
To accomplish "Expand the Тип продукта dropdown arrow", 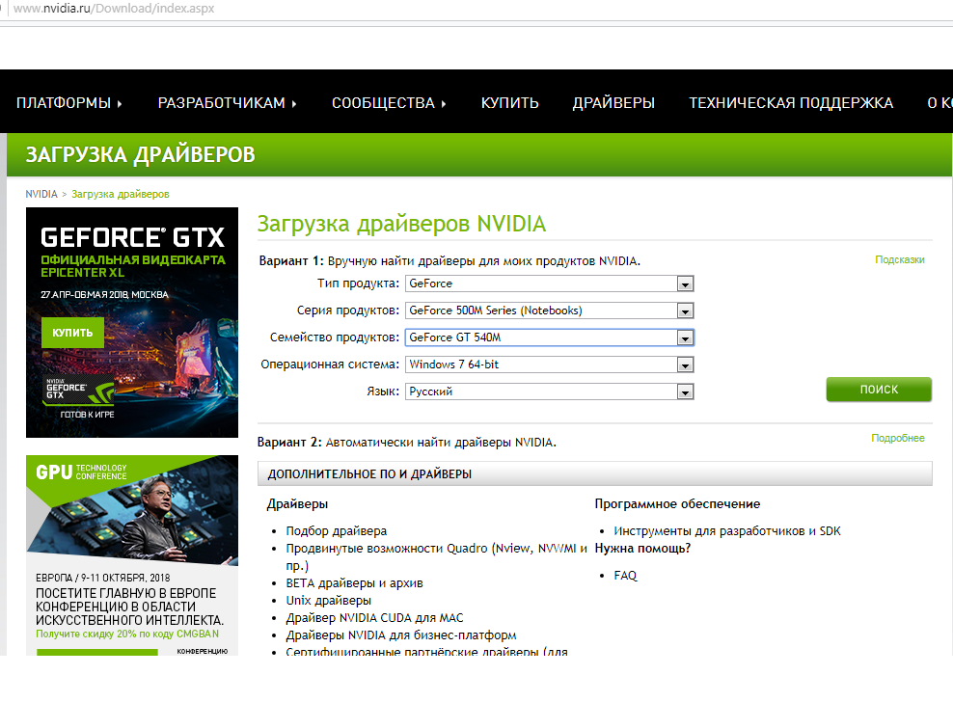I will coord(685,283).
